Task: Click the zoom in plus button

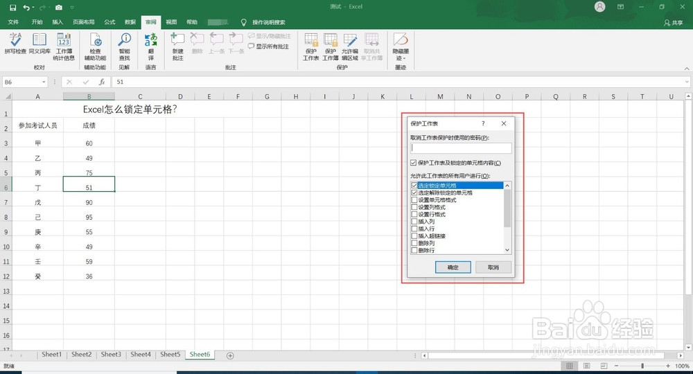Action: pyautogui.click(x=668, y=366)
